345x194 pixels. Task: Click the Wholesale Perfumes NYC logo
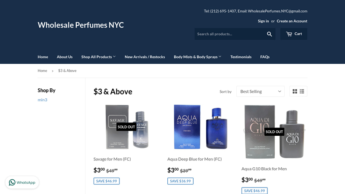click(81, 25)
